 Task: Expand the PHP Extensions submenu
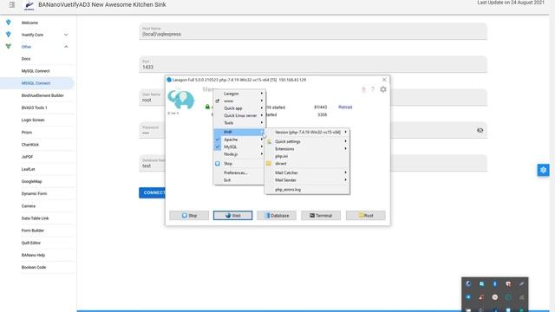[x=307, y=149]
